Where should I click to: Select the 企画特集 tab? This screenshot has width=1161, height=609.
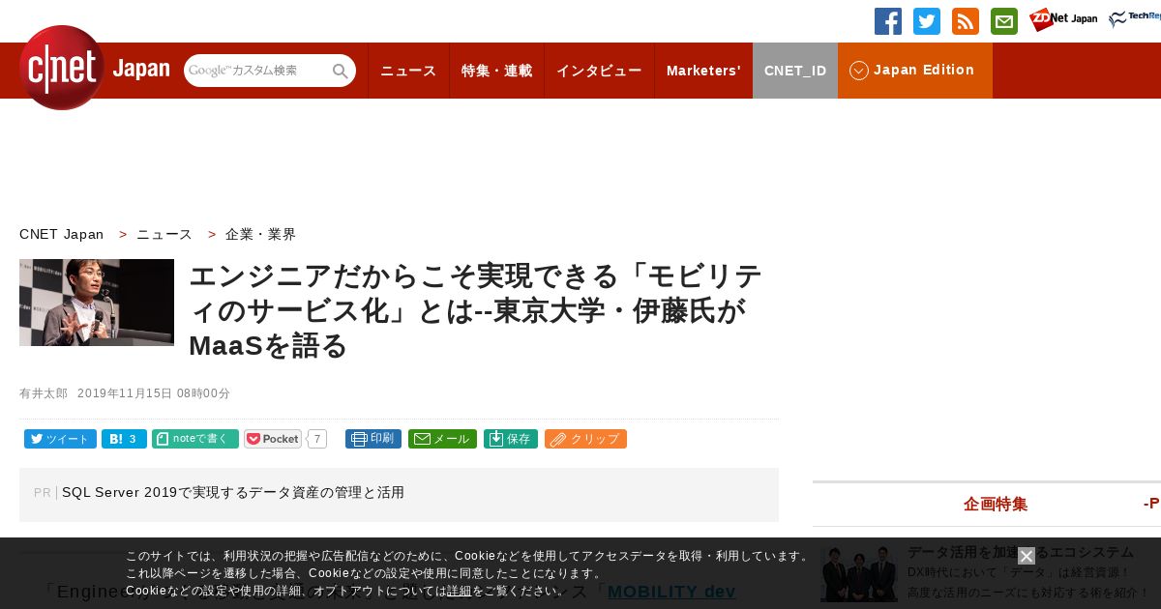coord(996,504)
